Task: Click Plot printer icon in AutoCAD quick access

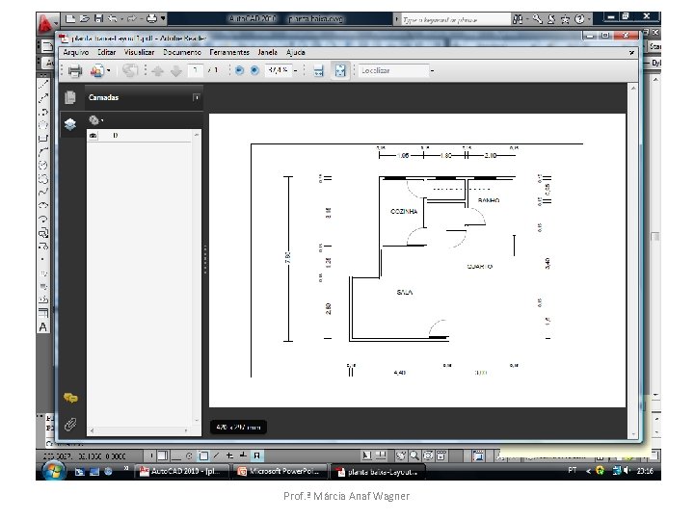Action: [x=151, y=18]
